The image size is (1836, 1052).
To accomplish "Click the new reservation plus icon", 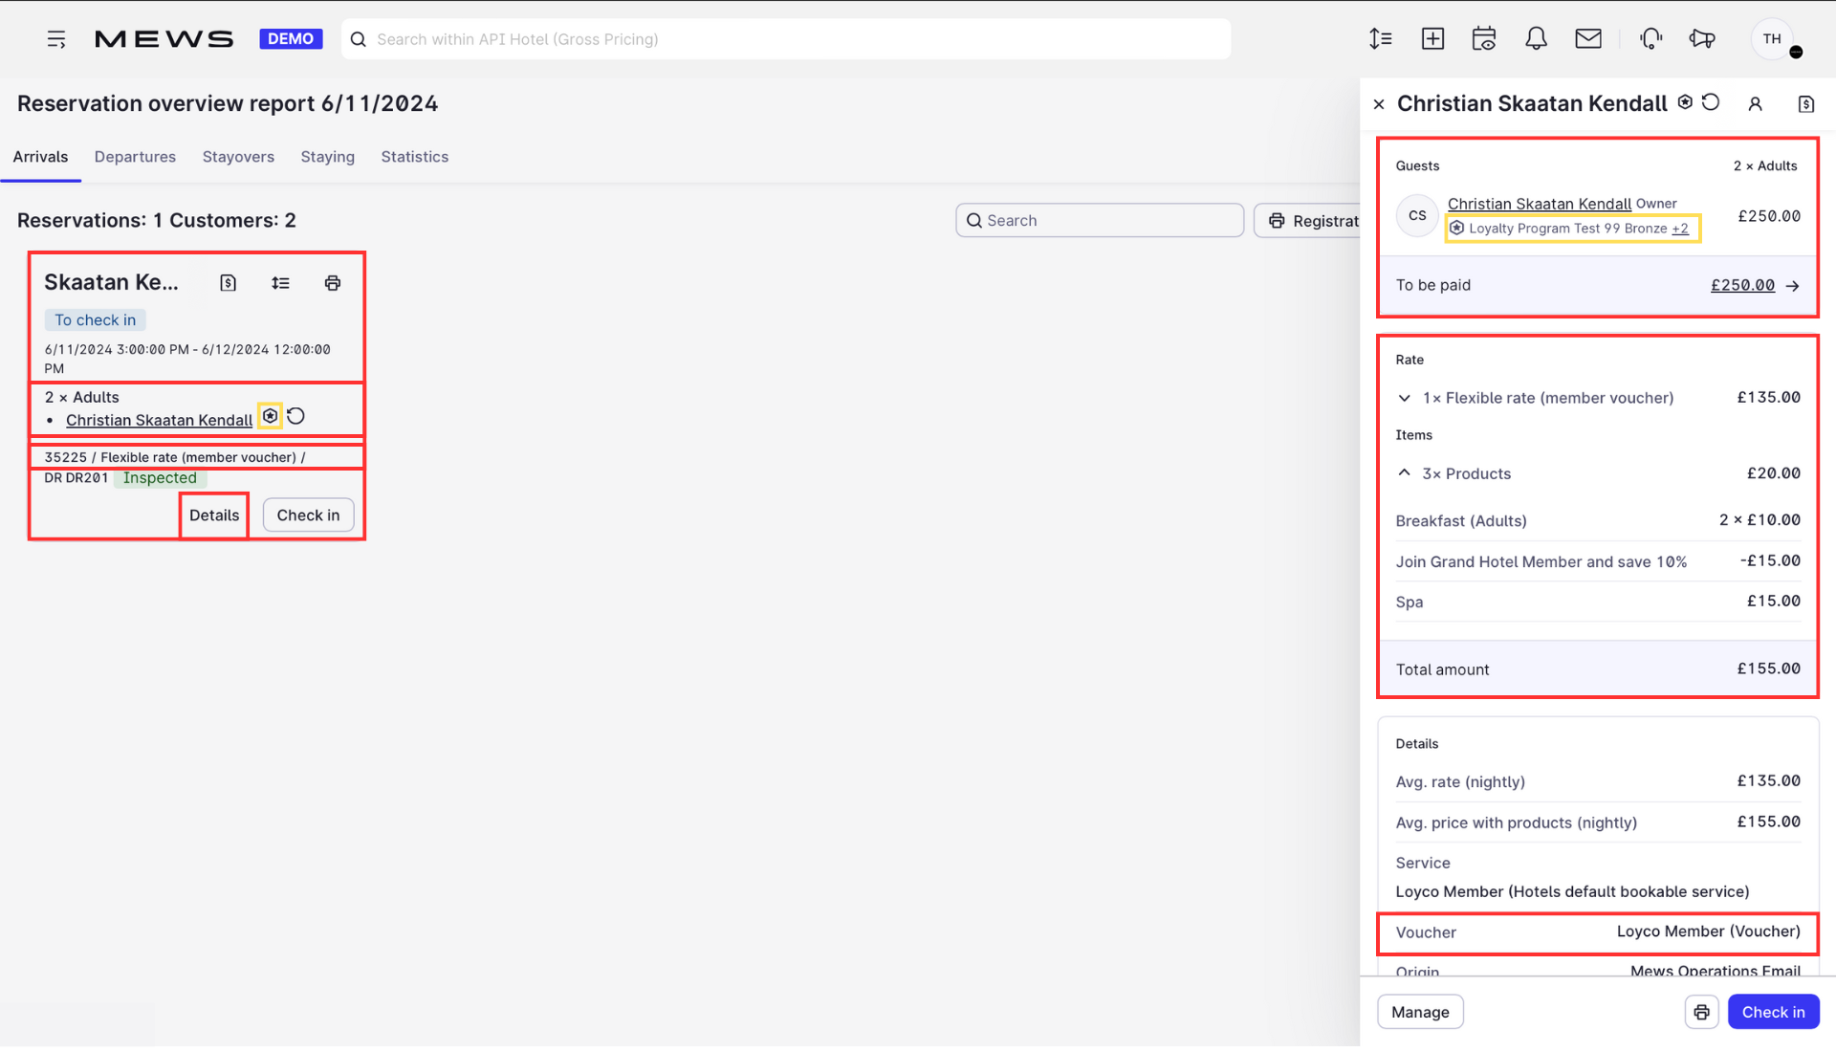I will pos(1432,39).
